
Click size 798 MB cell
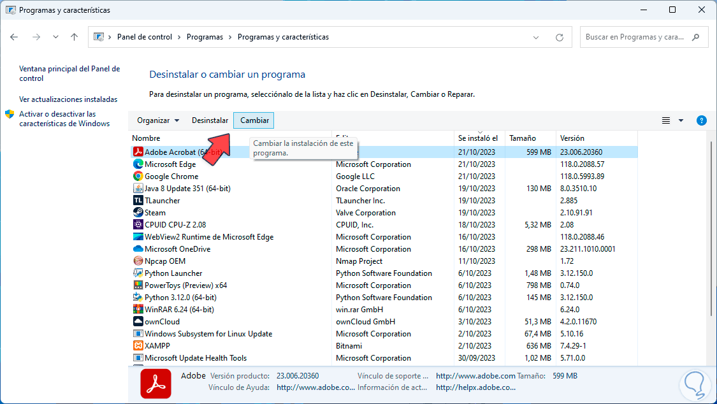click(x=539, y=285)
